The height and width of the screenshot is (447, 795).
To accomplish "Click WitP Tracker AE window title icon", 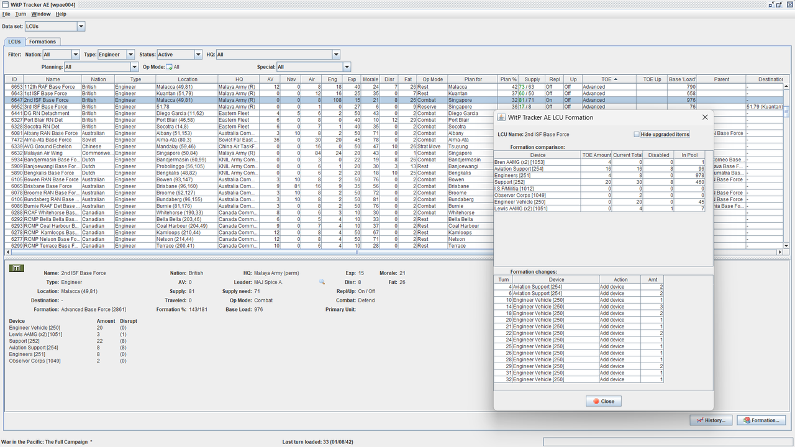I will [x=5, y=4].
